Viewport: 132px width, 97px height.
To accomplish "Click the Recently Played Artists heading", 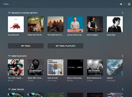I will coord(25,13).
